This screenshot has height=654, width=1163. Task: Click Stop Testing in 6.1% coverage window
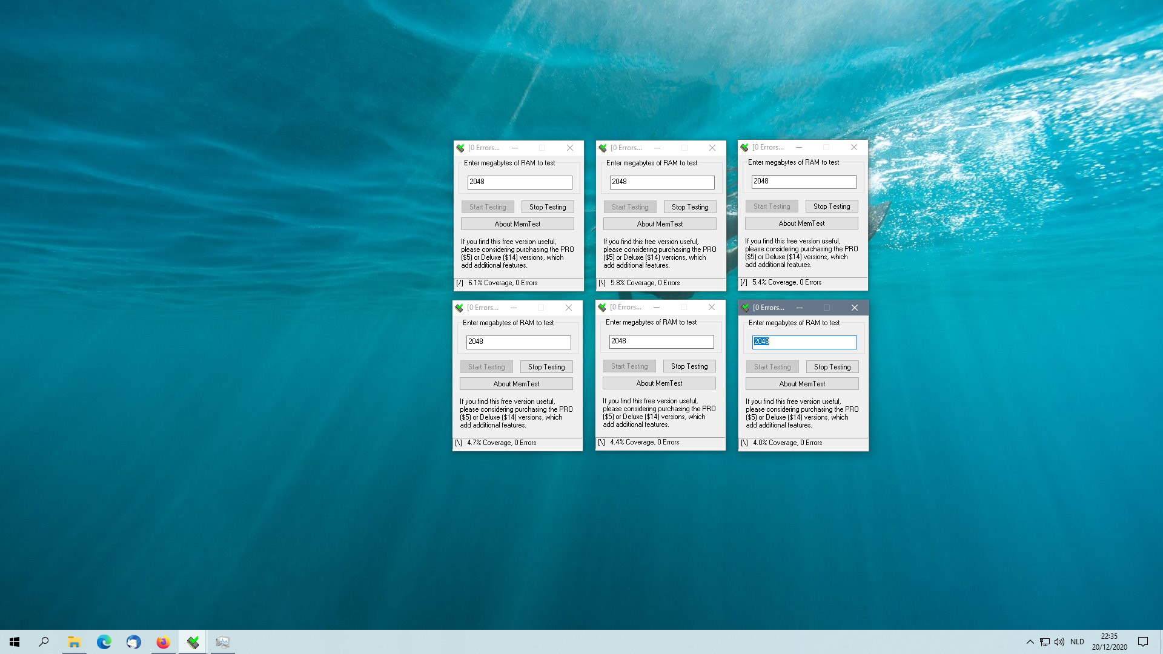pyautogui.click(x=548, y=207)
